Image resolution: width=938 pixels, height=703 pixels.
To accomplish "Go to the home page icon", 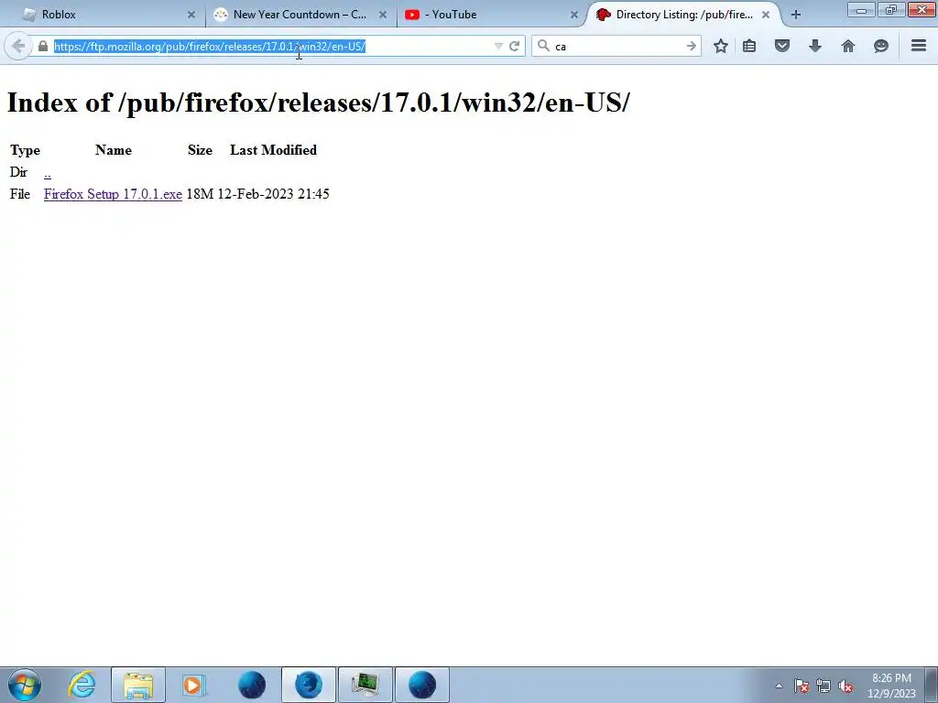I will [x=847, y=46].
